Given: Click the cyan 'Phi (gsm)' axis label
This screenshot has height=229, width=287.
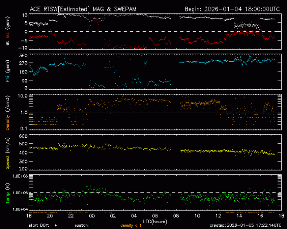Looking at the screenshot, I should 8,71.
